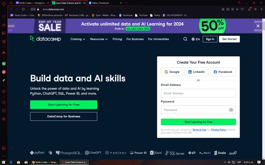Viewport: 265px width, 165px height.
Task: Click the sidebar three-dots more button
Action: point(4,156)
